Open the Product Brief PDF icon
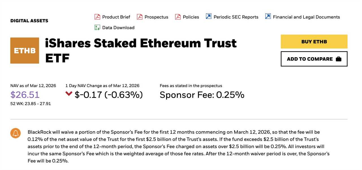This screenshot has width=362, height=170. pos(97,17)
